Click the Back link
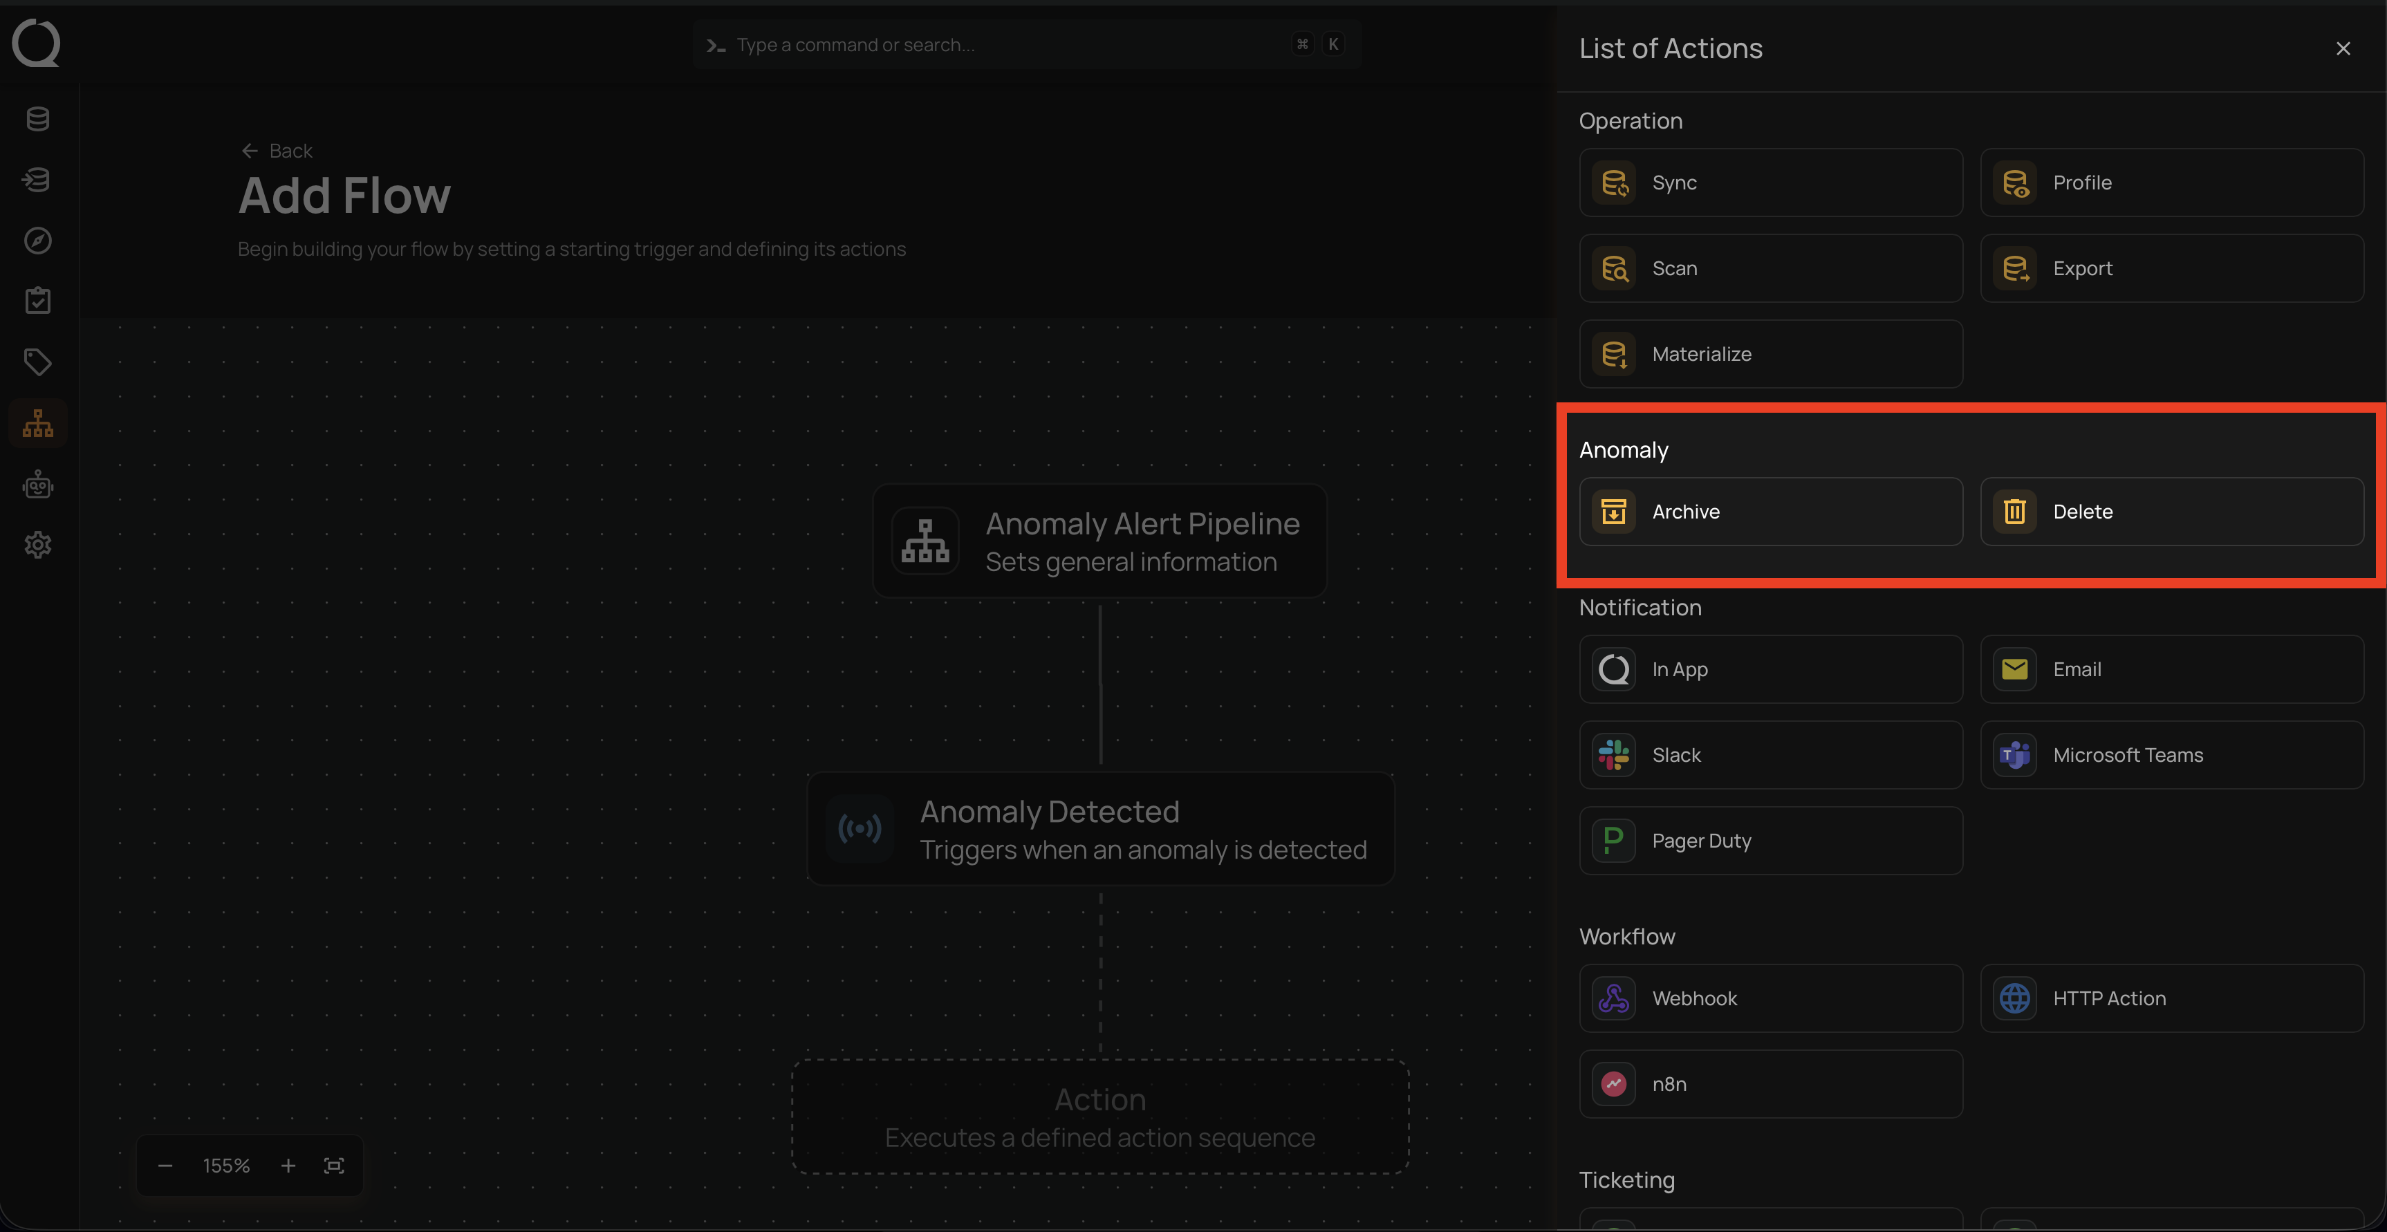 click(277, 151)
